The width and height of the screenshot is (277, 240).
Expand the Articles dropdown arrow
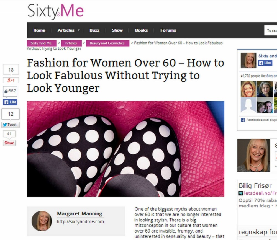pyautogui.click(x=79, y=30)
